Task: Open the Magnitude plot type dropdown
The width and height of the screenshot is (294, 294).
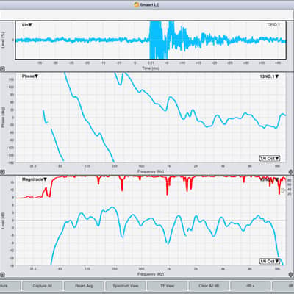Action: click(x=35, y=179)
